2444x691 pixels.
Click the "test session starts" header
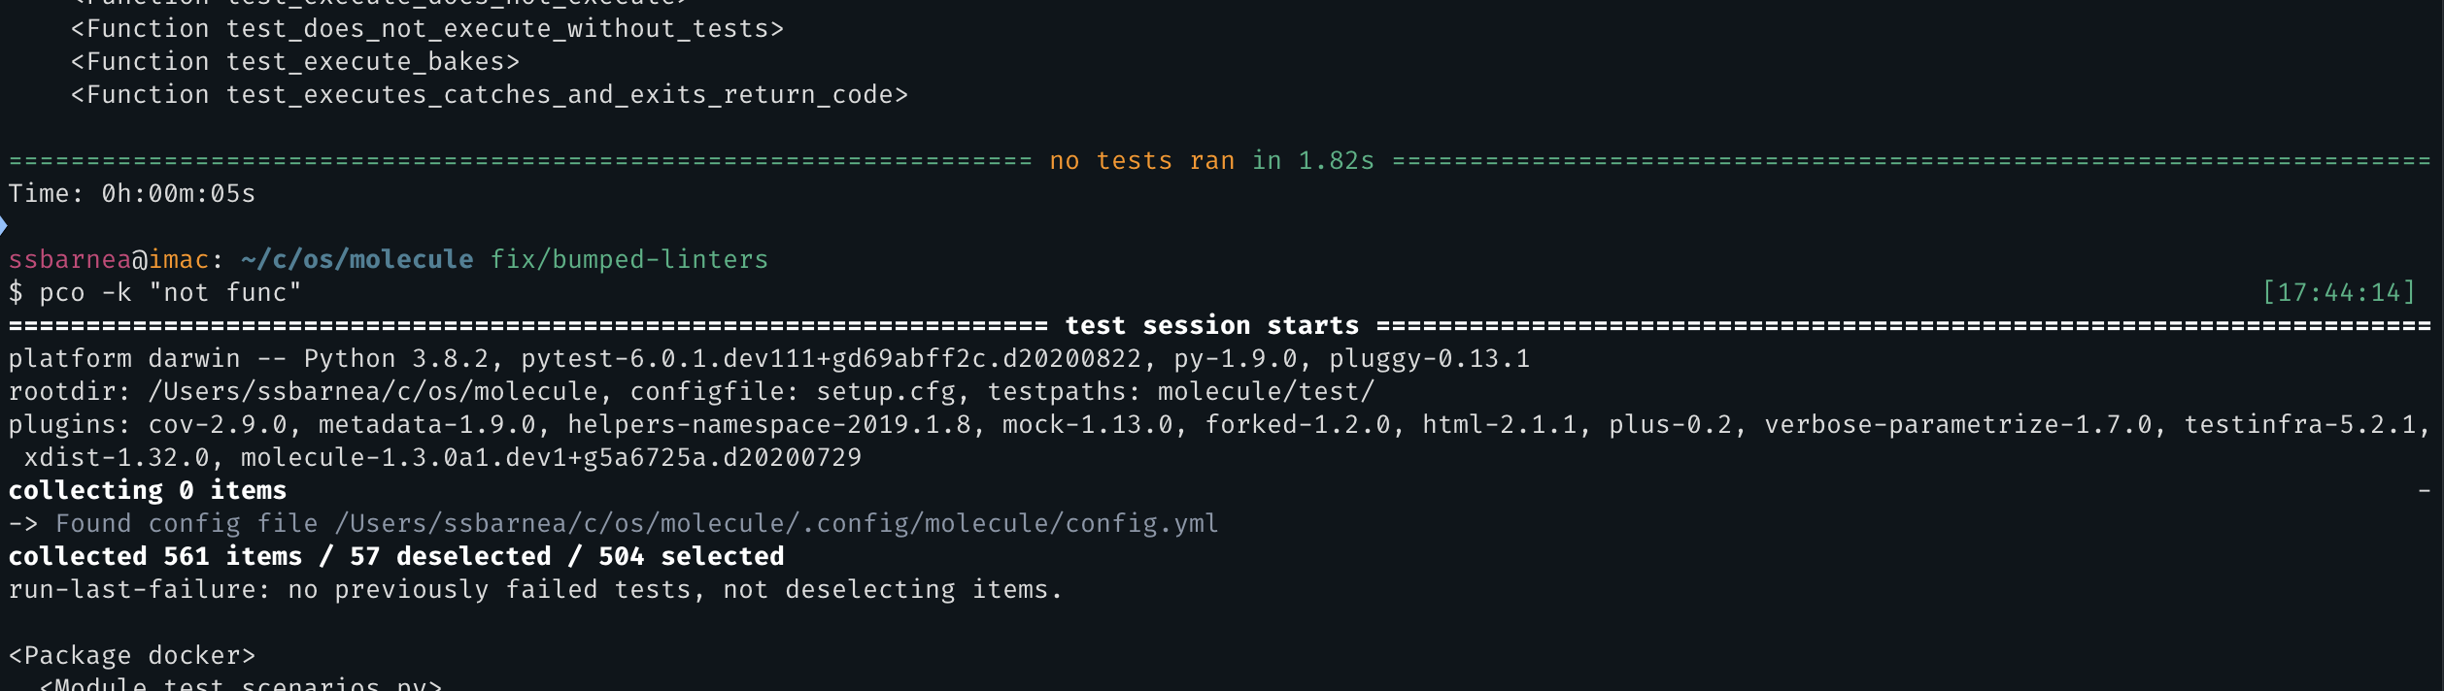pyautogui.click(x=1211, y=326)
